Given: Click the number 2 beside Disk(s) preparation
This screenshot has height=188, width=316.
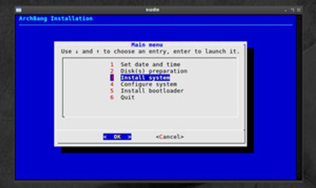Looking at the screenshot, I should tap(112, 71).
